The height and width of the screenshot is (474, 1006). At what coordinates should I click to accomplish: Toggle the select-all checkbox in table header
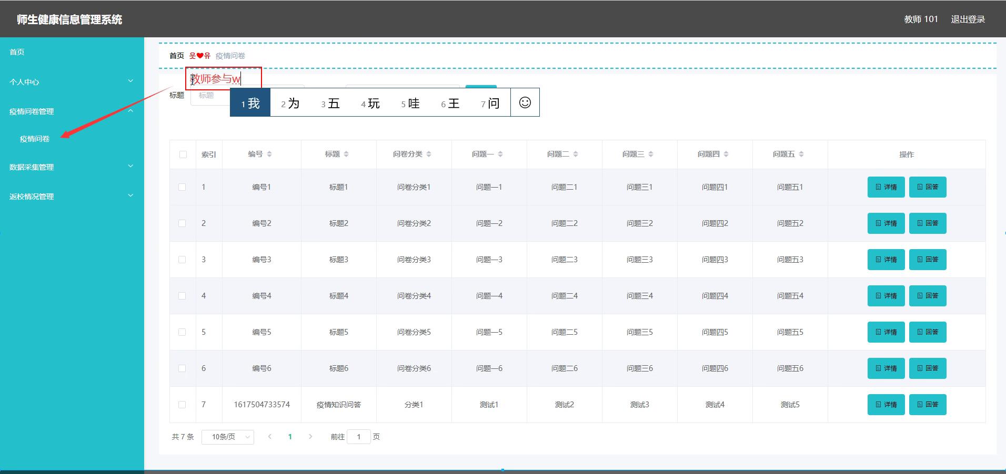pyautogui.click(x=183, y=154)
